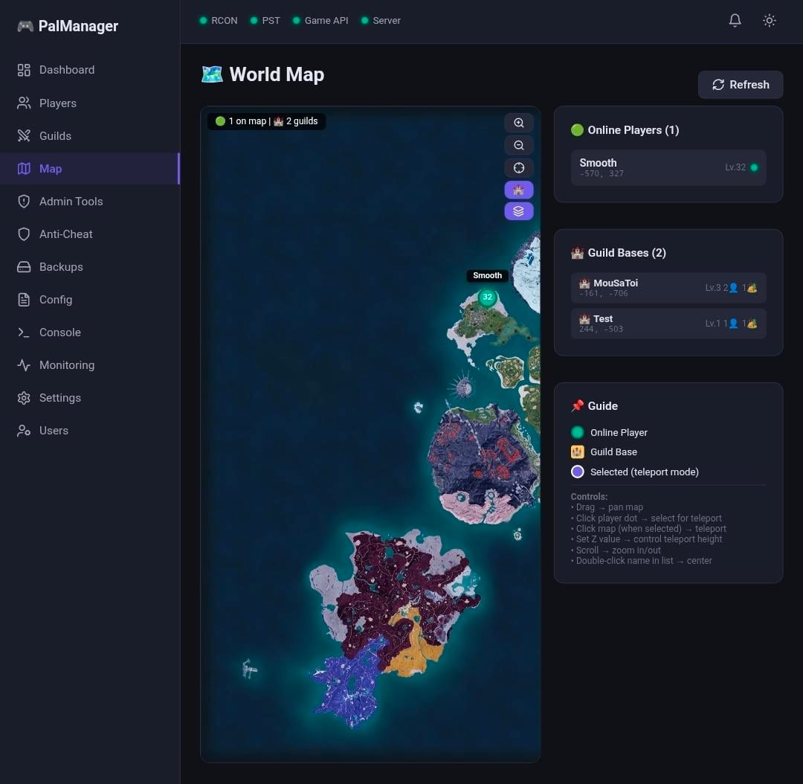Toggle guild base markers on map
This screenshot has height=784, width=803.
pos(519,190)
